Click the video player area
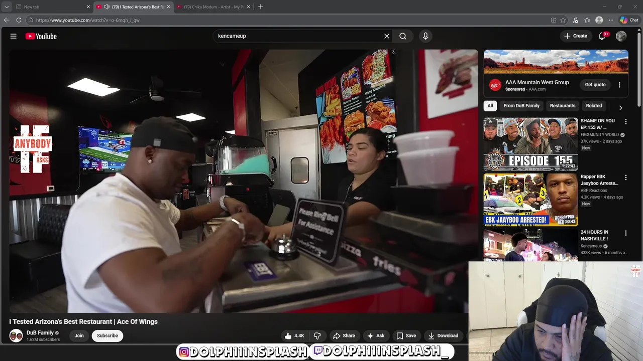Viewport: 643px width, 361px height. pos(244,181)
